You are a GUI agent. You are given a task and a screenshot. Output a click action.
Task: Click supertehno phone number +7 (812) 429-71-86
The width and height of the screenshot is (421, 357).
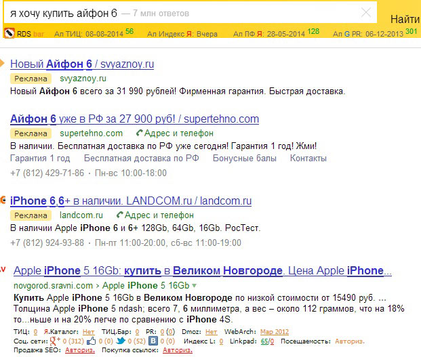tap(47, 173)
